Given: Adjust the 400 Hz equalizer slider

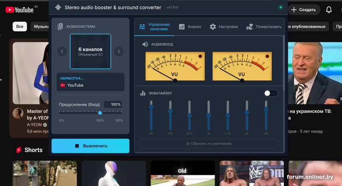Looking at the screenshot, I should (x=189, y=115).
